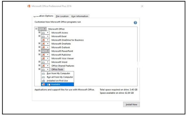Open install-state dropdown for Office Shared Features

[45, 66]
